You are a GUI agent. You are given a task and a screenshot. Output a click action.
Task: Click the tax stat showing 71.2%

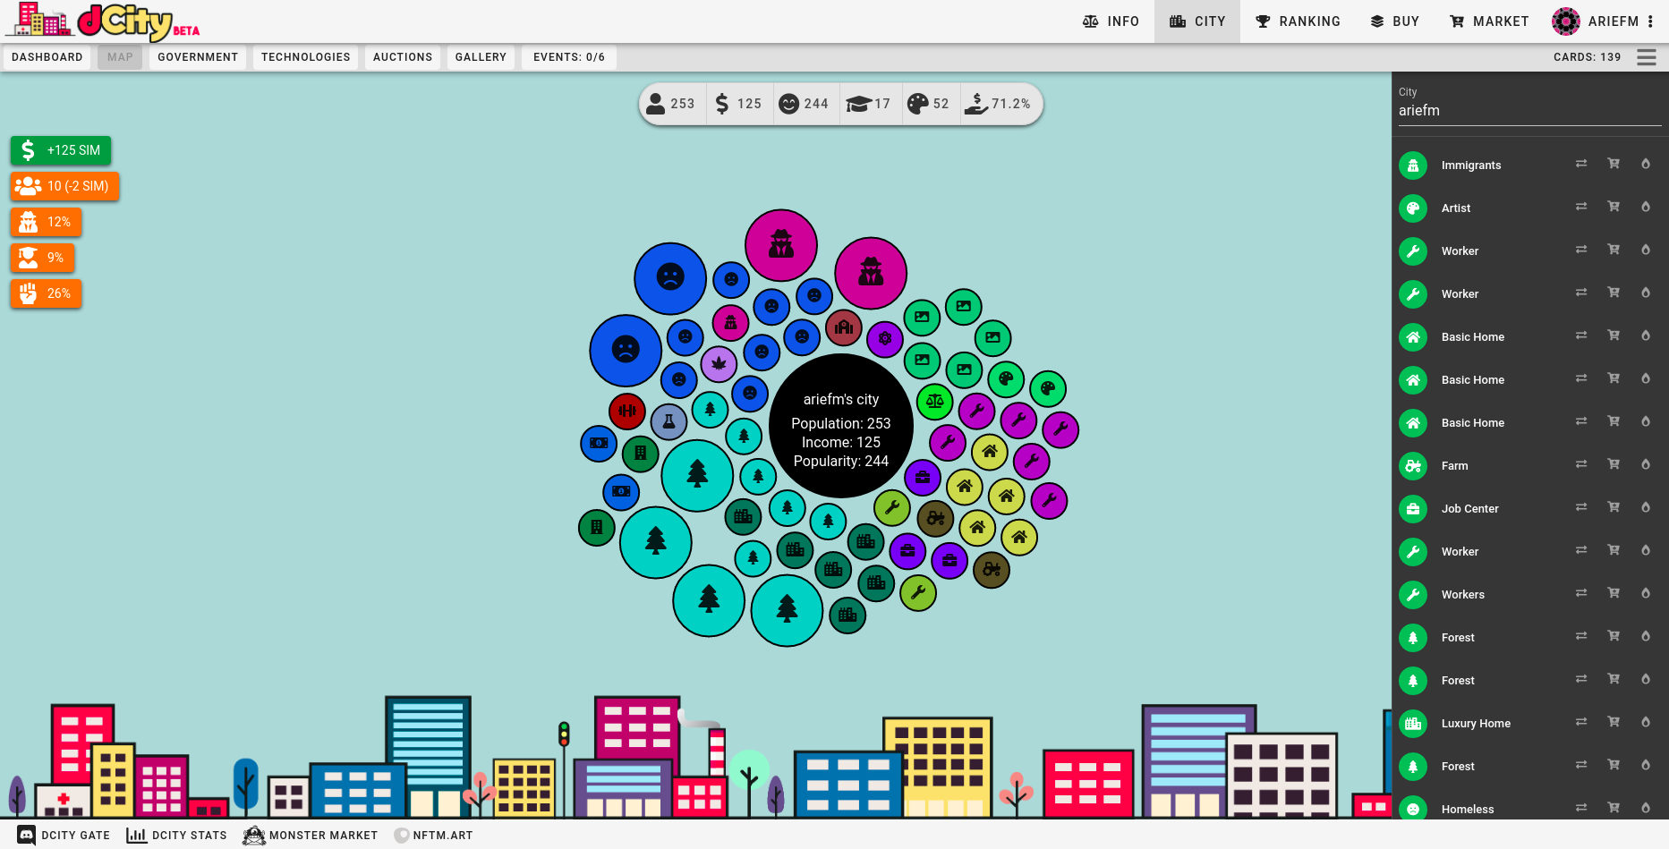click(999, 104)
